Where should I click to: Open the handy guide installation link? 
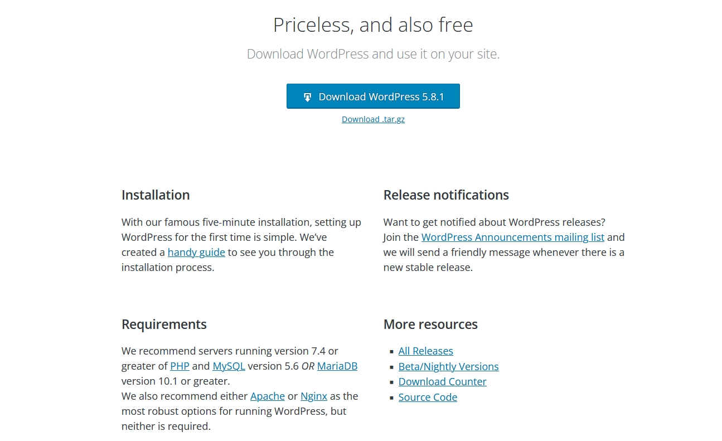[x=196, y=252]
